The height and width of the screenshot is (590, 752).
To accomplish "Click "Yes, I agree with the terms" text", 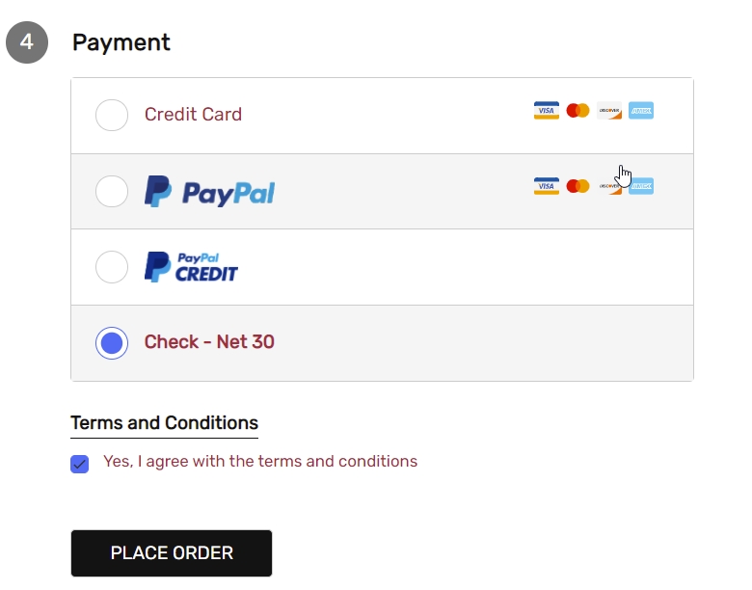I will 260,462.
